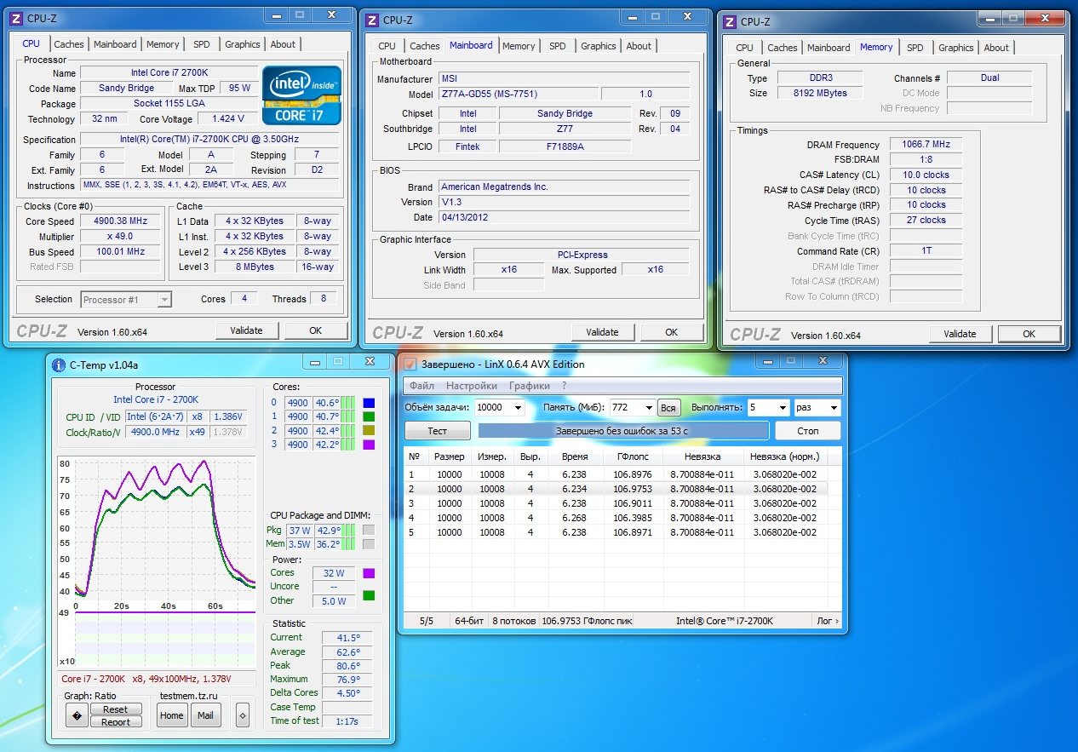Toggle the gray Pkg graph box in C-Temp
This screenshot has width=1078, height=752.
click(x=369, y=530)
